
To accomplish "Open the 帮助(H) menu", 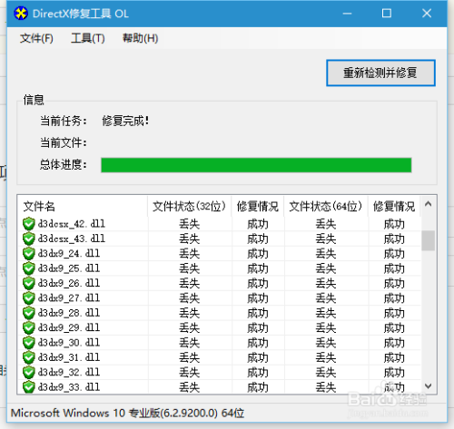I will (x=140, y=38).
